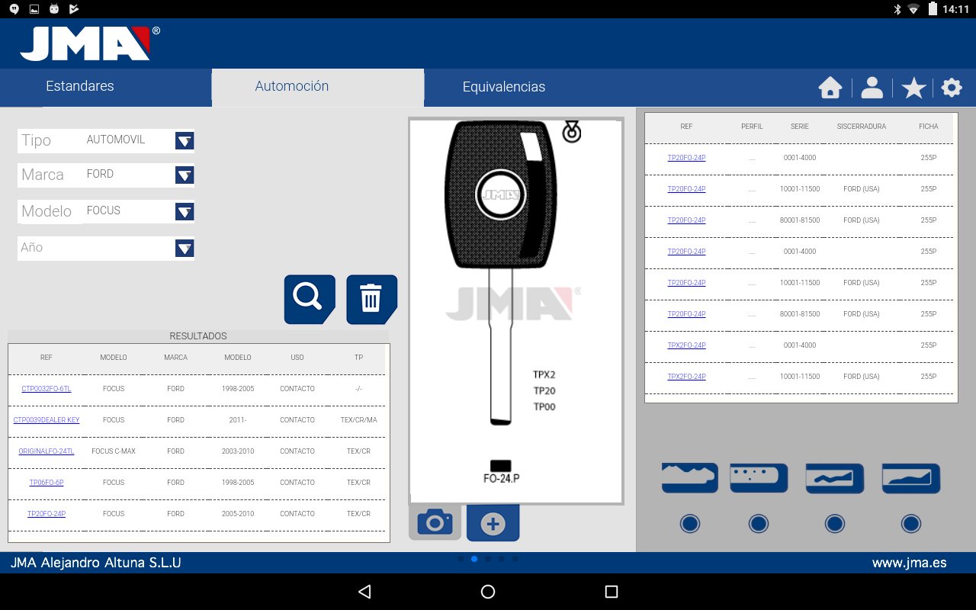Tap the FICHA column header
This screenshot has height=610, width=976.
pos(929,127)
